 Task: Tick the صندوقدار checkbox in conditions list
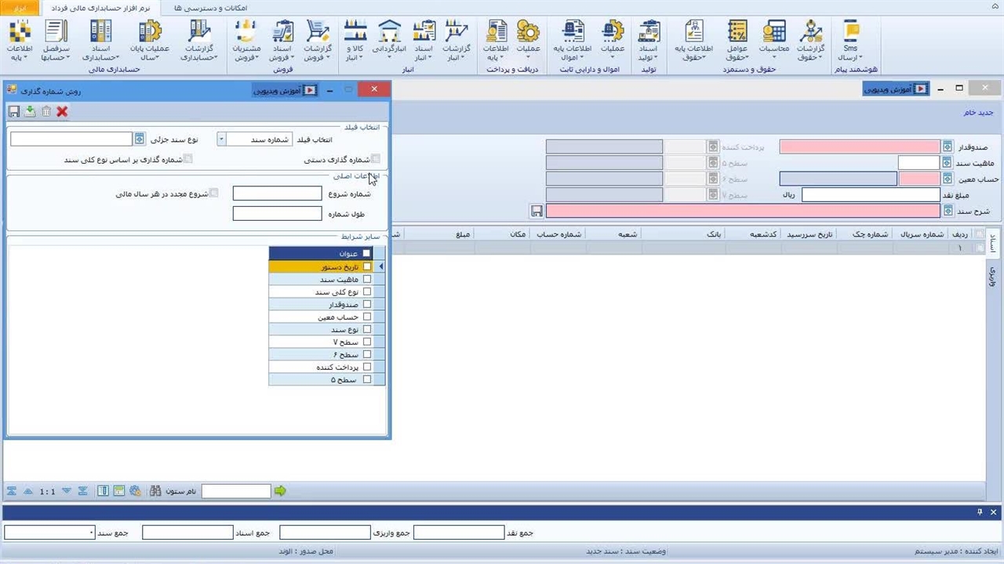(367, 305)
